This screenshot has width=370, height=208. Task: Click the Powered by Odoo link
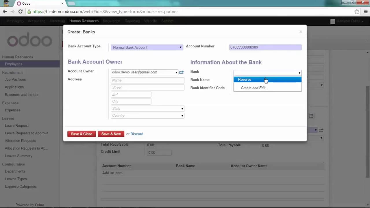(x=30, y=205)
